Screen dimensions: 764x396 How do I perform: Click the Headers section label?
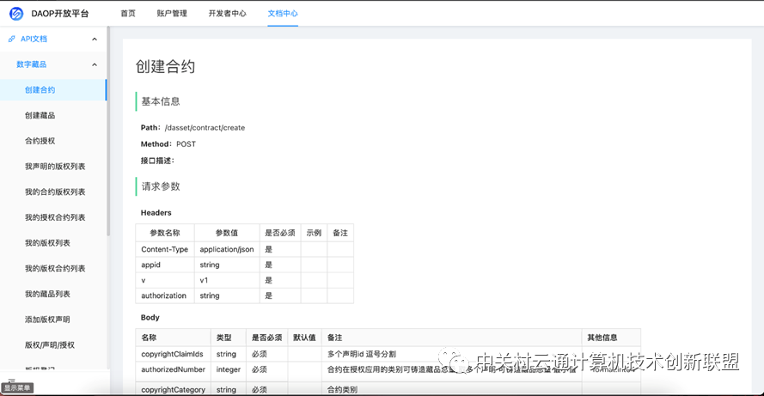[156, 213]
